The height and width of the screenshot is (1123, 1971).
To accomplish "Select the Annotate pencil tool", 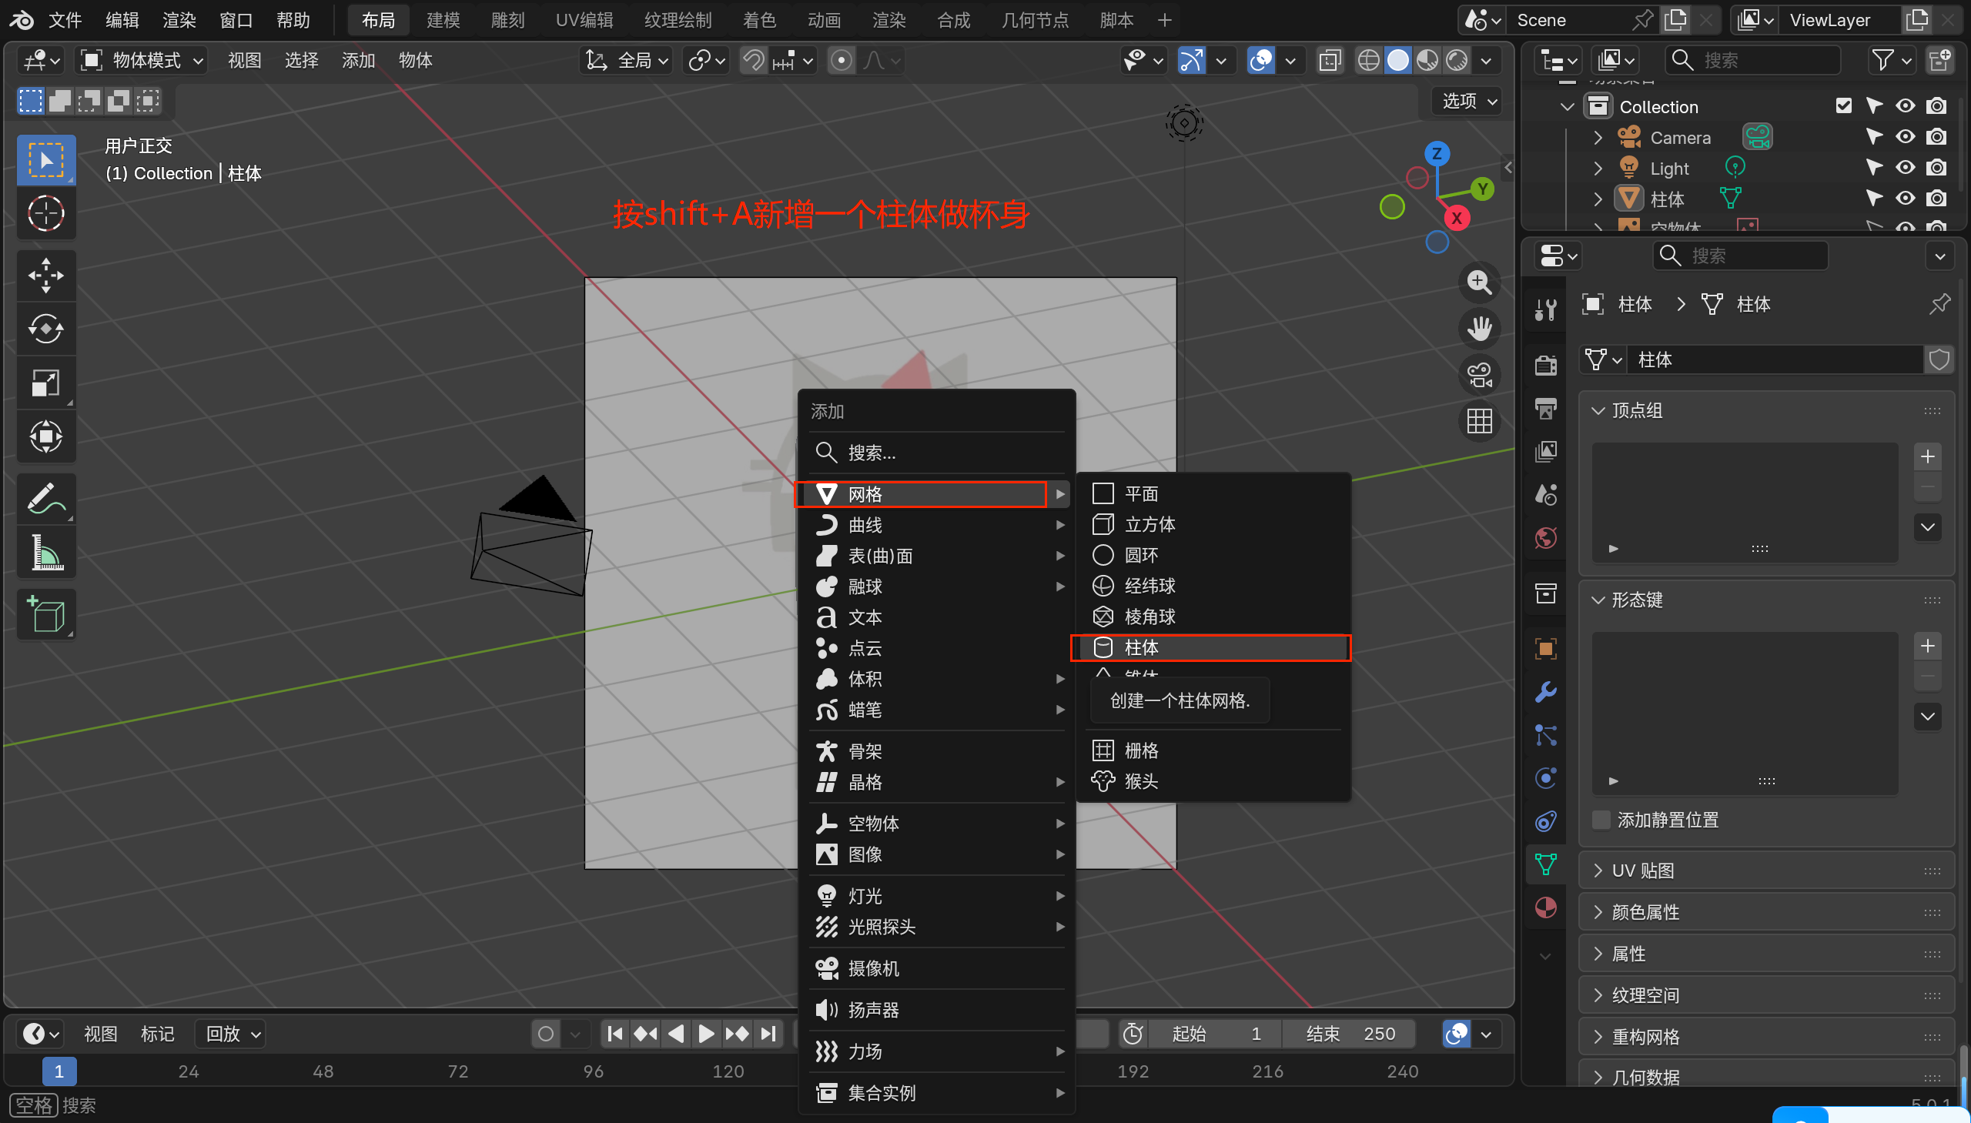I will pyautogui.click(x=45, y=499).
